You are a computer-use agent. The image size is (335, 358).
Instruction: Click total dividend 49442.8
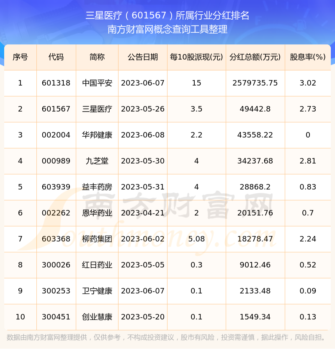pyautogui.click(x=255, y=109)
